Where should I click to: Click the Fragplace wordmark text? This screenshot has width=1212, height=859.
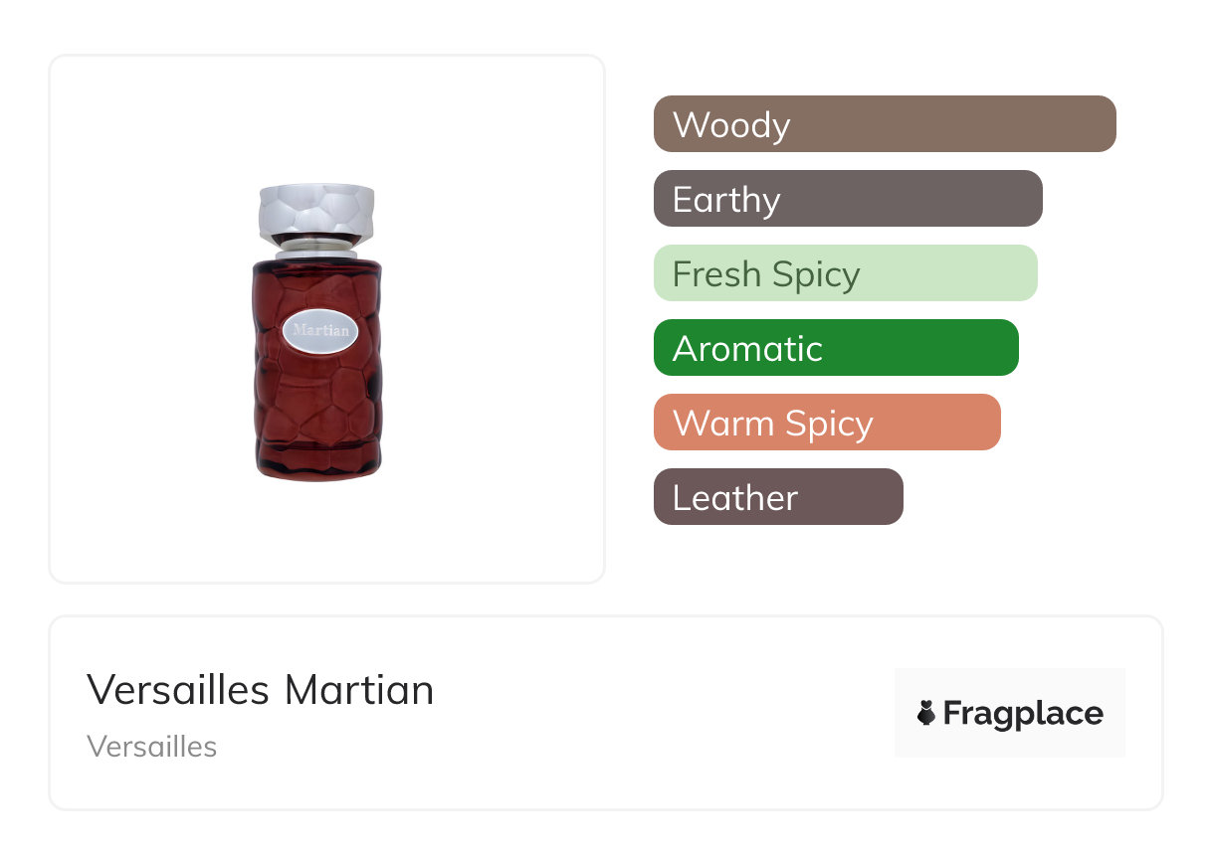[x=1023, y=714]
